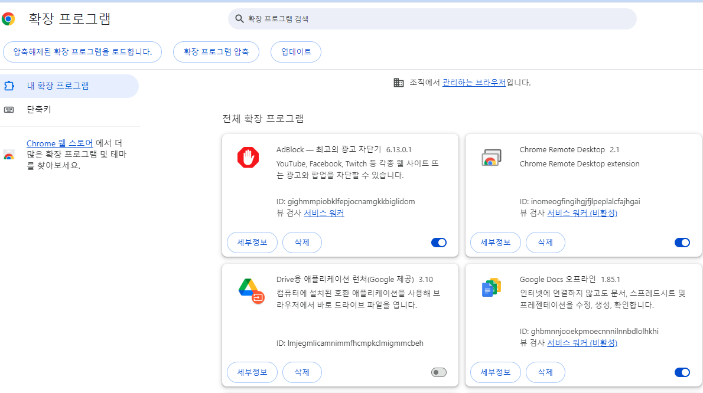This screenshot has width=703, height=393.
Task: Click the keyboard icon beside 단축키
Action: click(9, 110)
